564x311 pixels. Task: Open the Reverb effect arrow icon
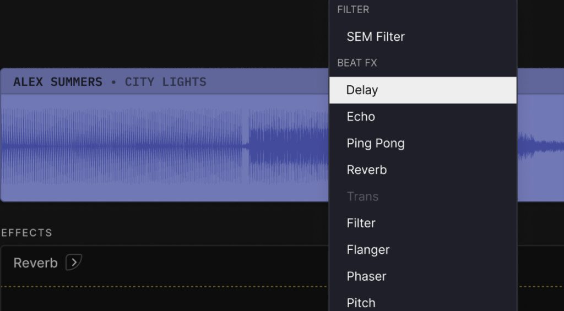[x=74, y=262]
